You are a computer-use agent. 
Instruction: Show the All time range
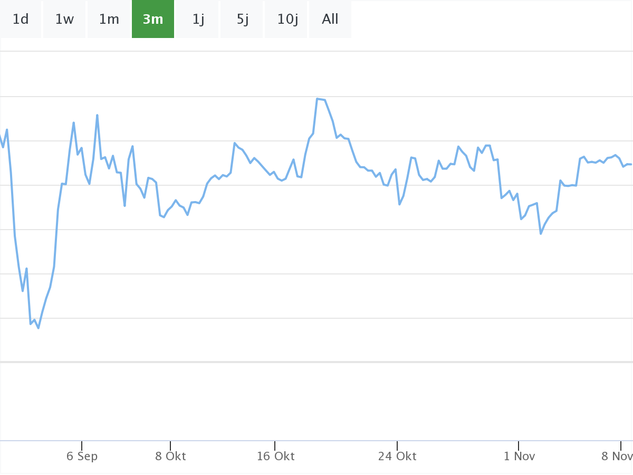coord(330,20)
